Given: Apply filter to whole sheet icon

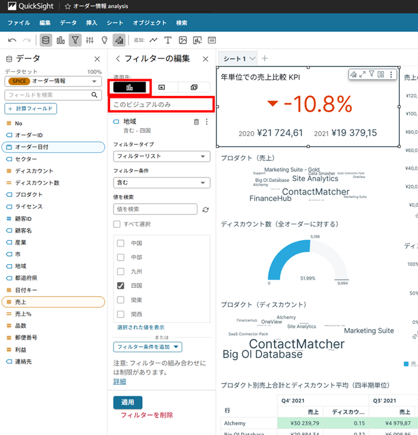Looking at the screenshot, I should [162, 88].
